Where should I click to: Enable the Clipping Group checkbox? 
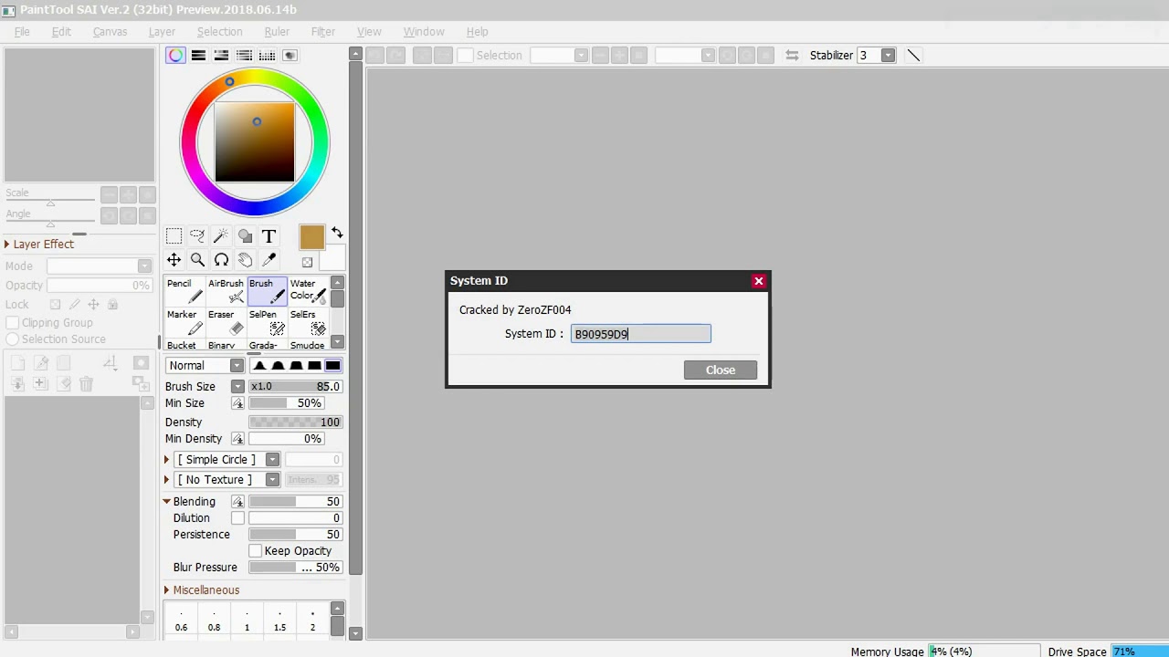tap(13, 323)
